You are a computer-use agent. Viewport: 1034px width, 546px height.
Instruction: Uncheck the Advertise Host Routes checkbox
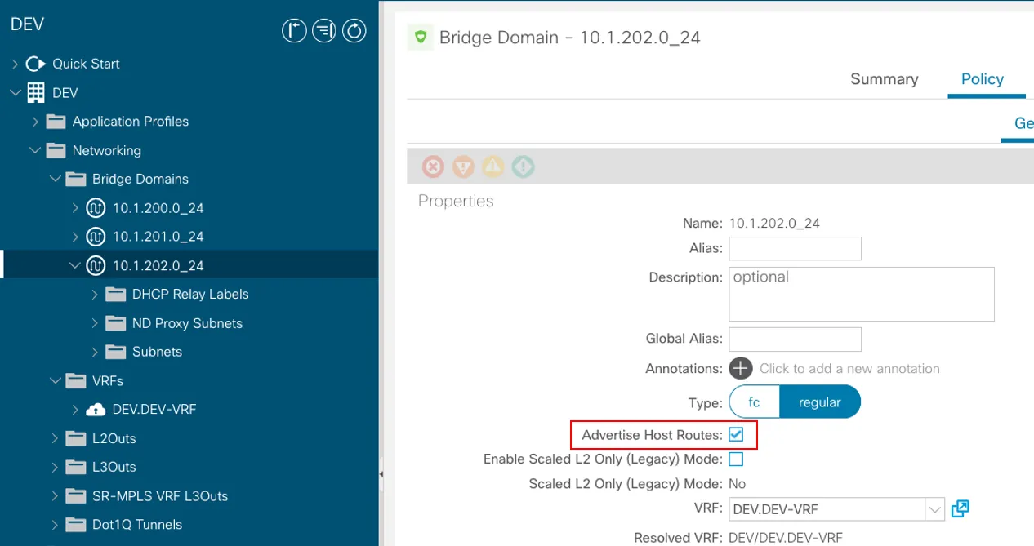coord(736,435)
